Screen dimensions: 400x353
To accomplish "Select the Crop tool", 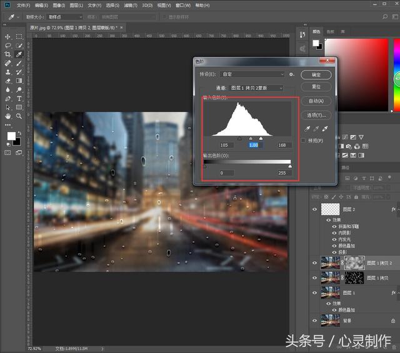I will point(8,54).
